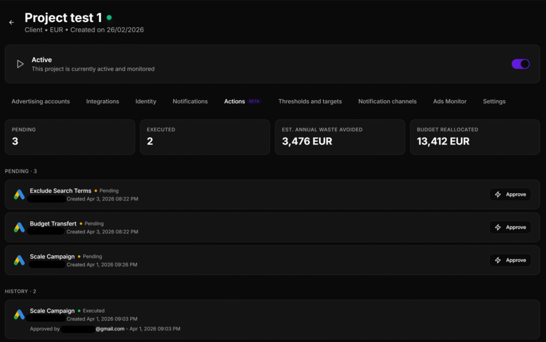Click Google Ads icon for Budget Transfert
The width and height of the screenshot is (546, 342).
19,227
